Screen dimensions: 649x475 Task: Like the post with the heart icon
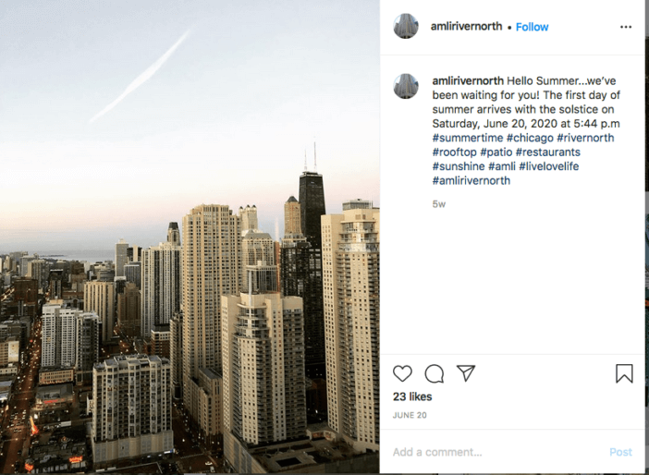click(402, 373)
